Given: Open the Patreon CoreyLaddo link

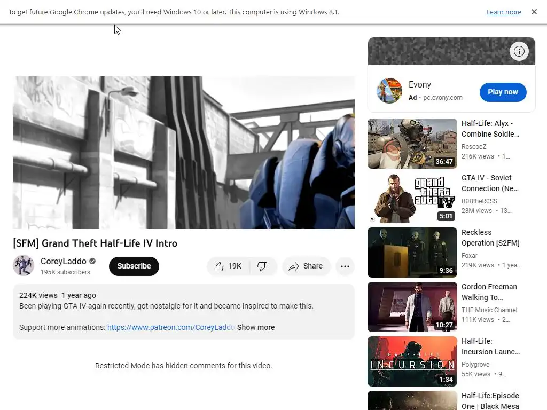Looking at the screenshot, I should 170,327.
